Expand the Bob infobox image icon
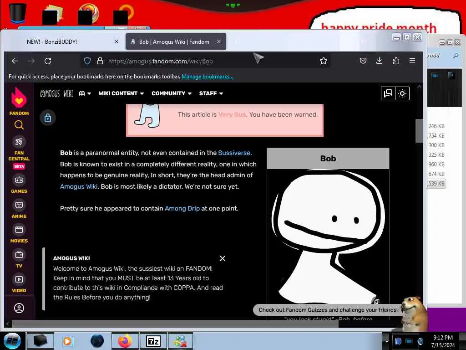Image resolution: width=466 pixels, height=350 pixels. 376,302
